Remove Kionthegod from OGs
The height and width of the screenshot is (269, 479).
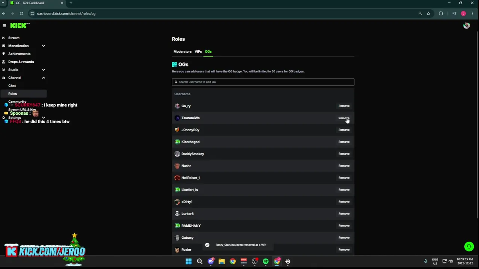pyautogui.click(x=344, y=142)
